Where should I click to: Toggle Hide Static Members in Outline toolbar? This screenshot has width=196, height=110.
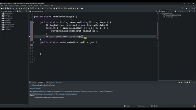[x=183, y=11]
